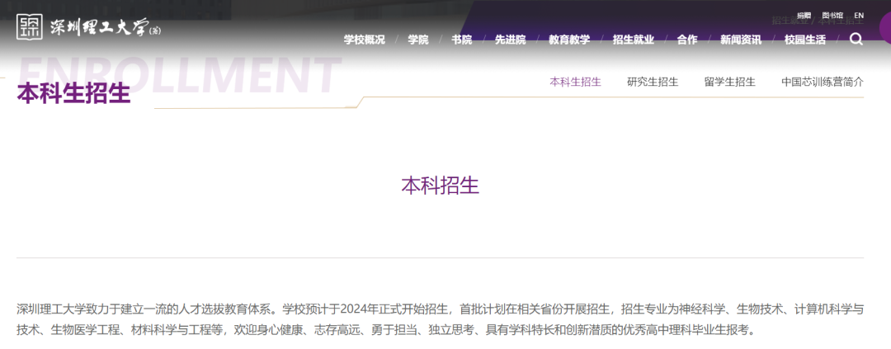The height and width of the screenshot is (349, 891).
Task: Open the 图书馆 link
Action: click(x=832, y=16)
